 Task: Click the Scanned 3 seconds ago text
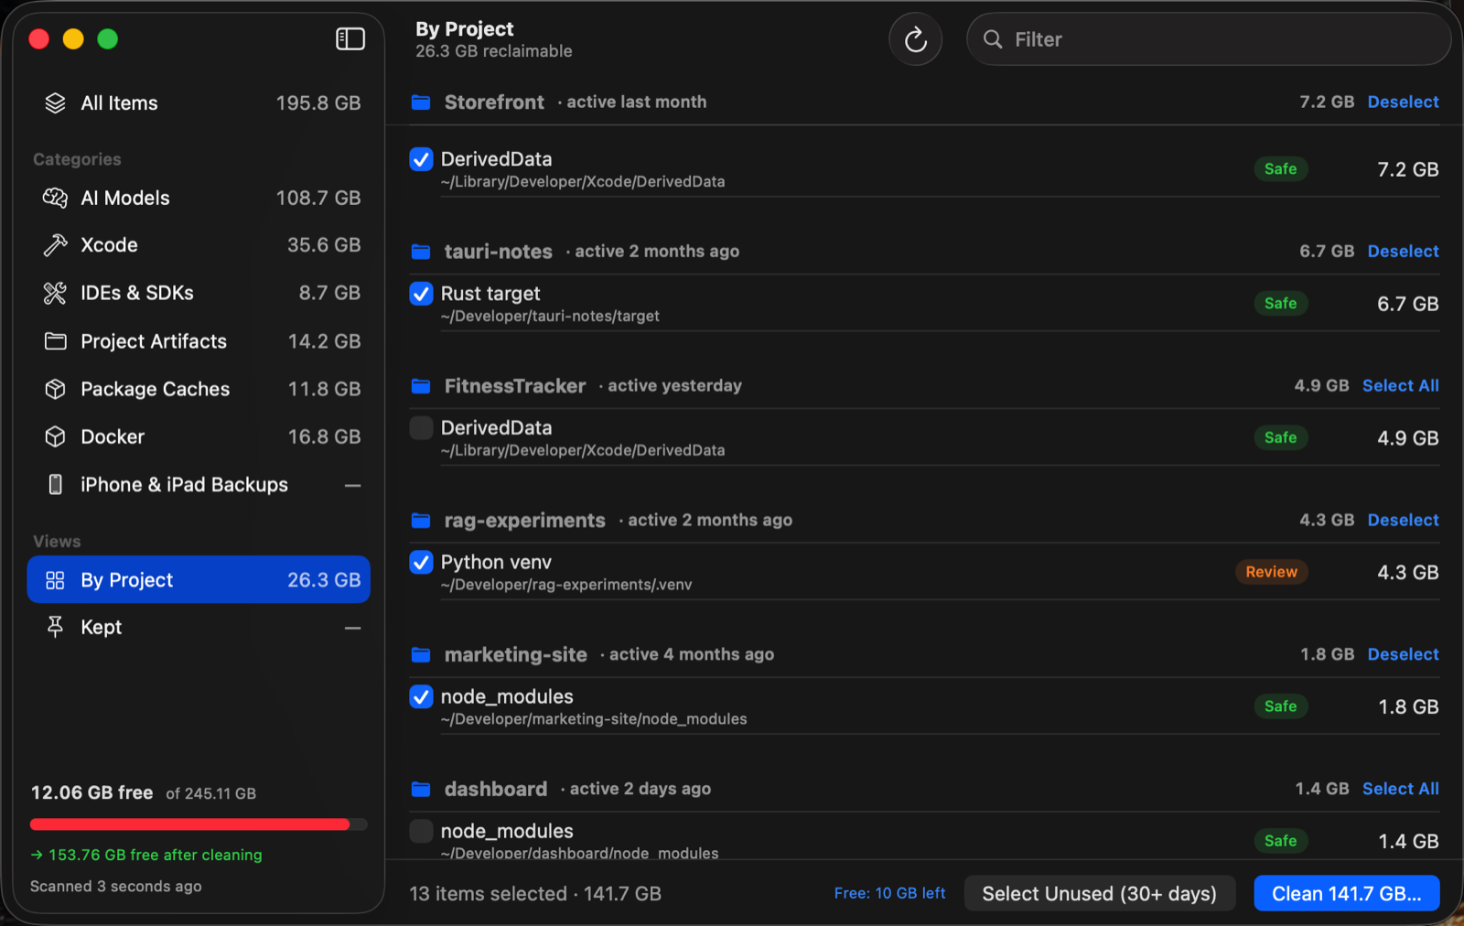pos(115,886)
